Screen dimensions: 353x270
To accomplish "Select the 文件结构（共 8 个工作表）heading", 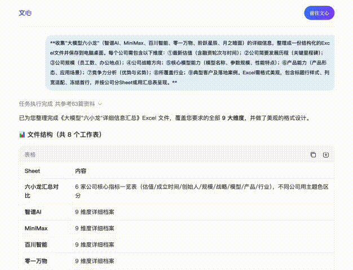I will 64,135.
